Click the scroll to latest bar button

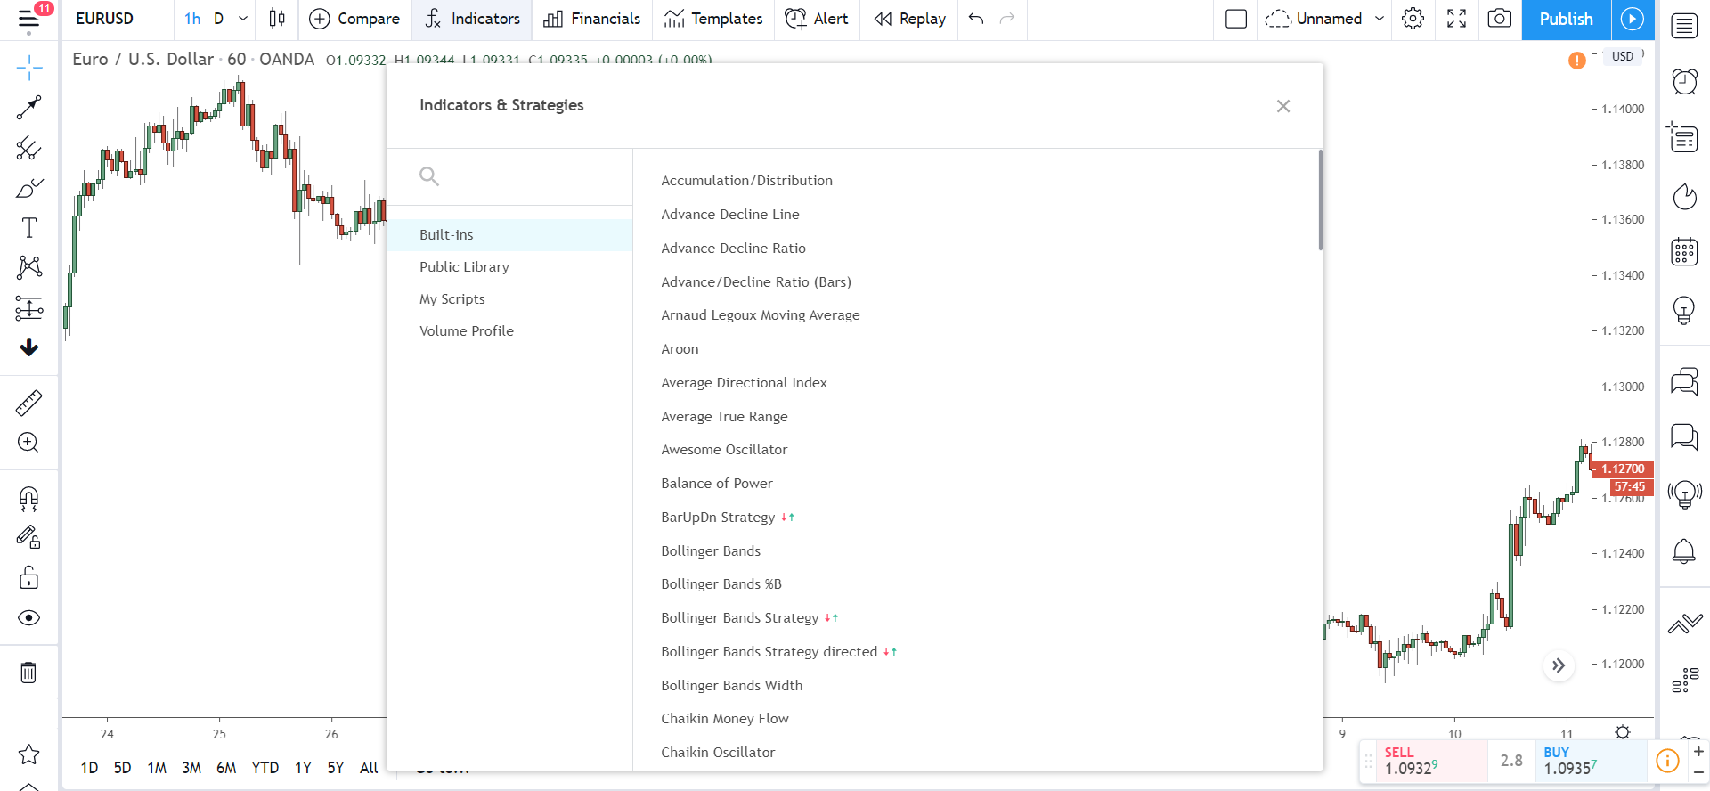click(1559, 665)
